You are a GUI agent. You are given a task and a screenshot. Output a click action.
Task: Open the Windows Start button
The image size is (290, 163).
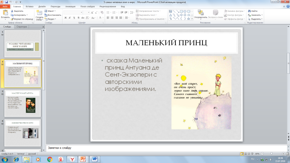pos(5,159)
